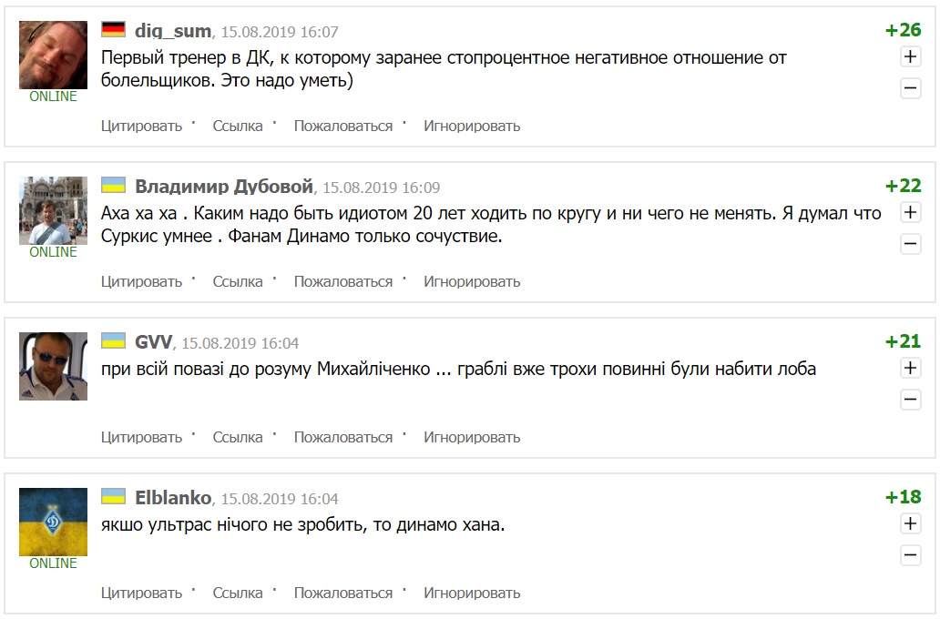Click the German flag next to dig_sum
The height and width of the screenshot is (619, 940).
(113, 30)
